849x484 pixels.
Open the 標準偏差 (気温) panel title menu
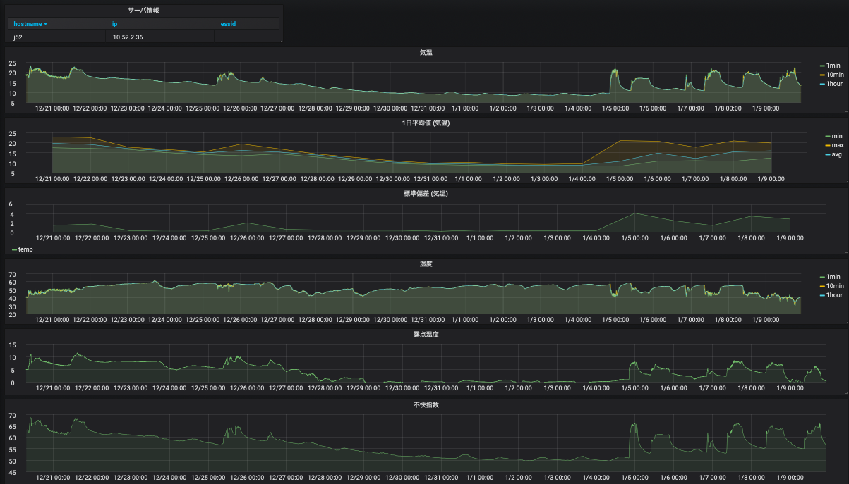point(426,194)
